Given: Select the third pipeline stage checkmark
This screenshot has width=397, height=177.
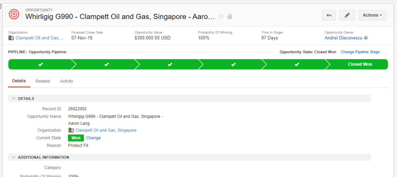Looking at the screenshot, I should (x=170, y=64).
